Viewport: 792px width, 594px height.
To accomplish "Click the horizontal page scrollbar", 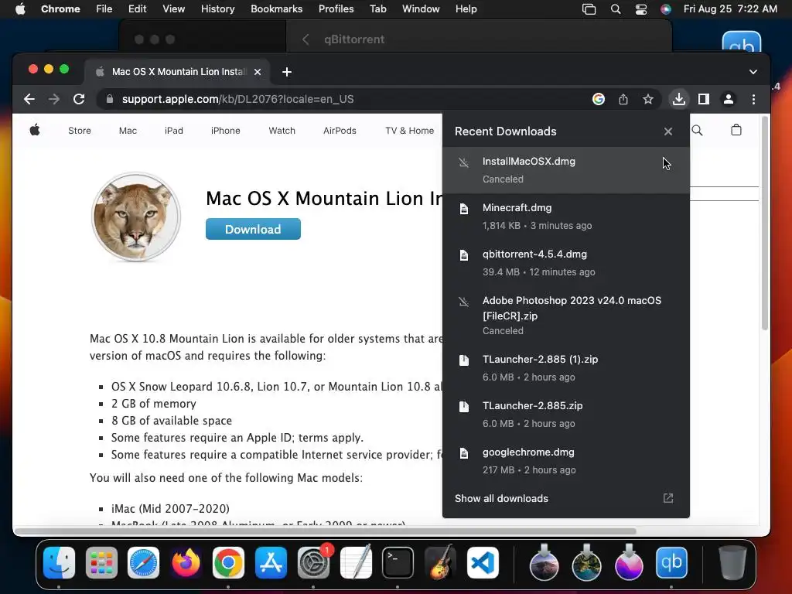I will (x=326, y=531).
